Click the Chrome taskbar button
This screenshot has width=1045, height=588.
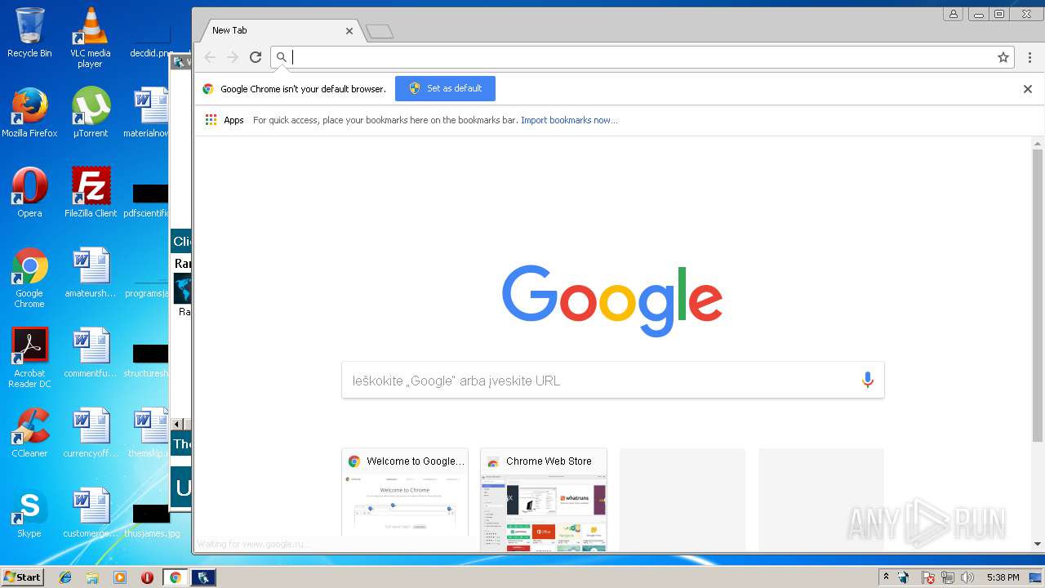pos(175,577)
